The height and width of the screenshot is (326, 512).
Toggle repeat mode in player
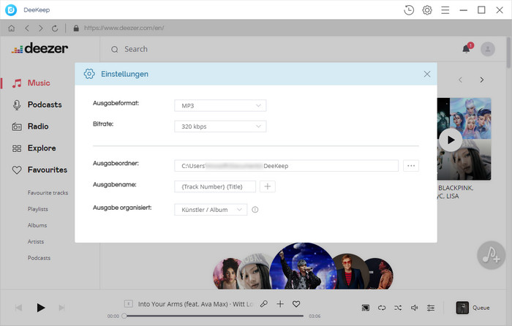click(382, 308)
